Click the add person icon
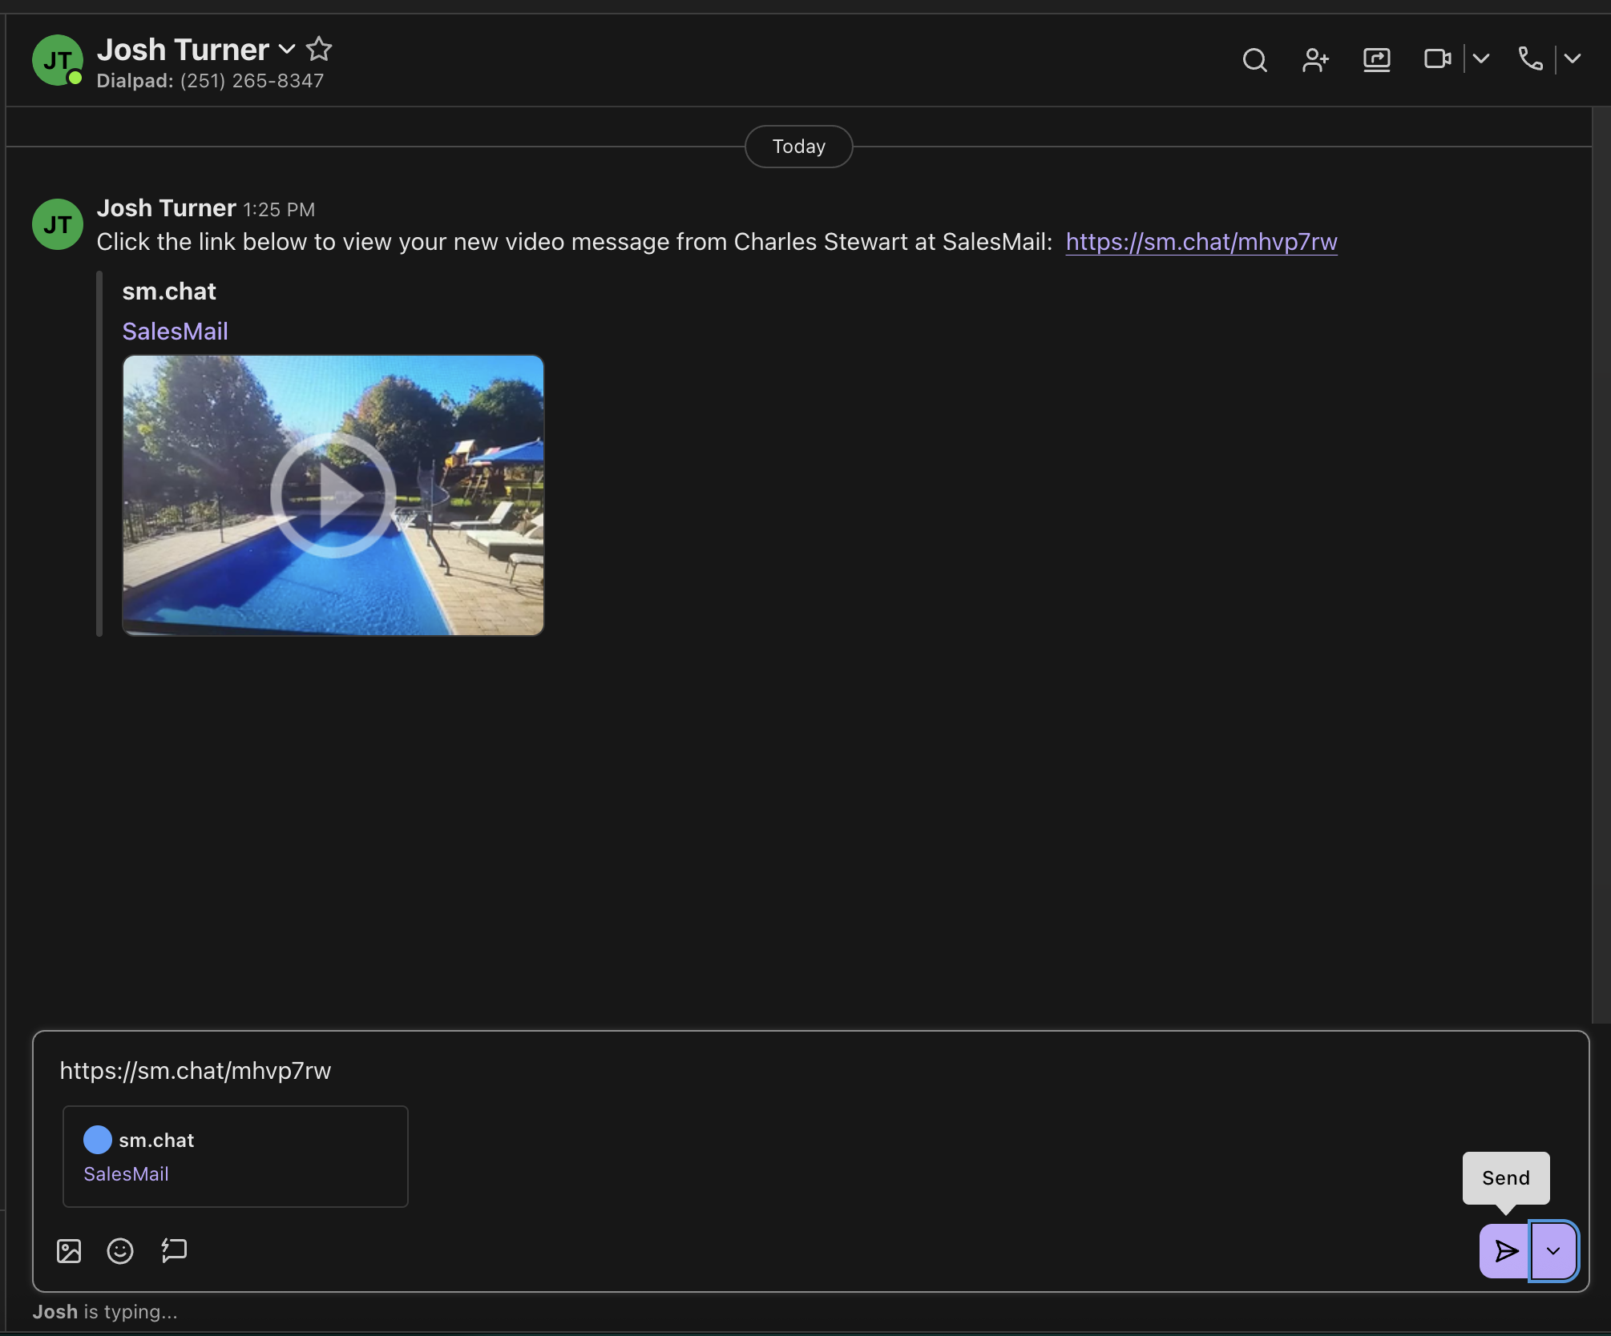The image size is (1611, 1336). pyautogui.click(x=1315, y=60)
